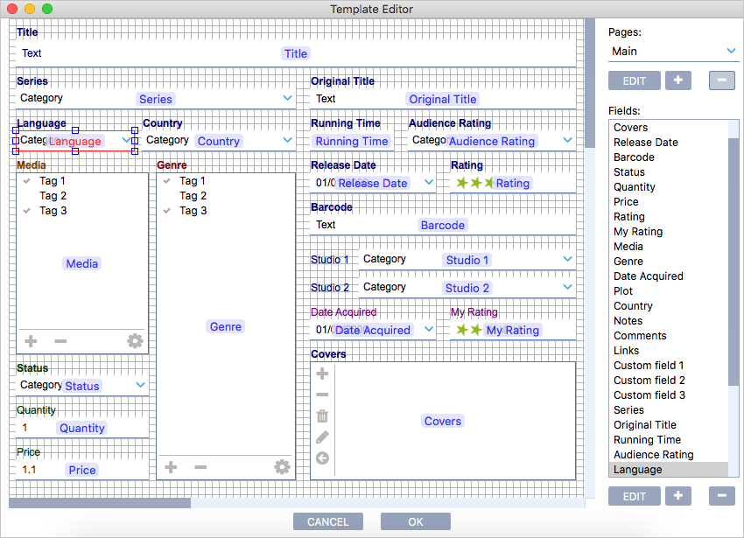
Task: Toggle Tag 3 checkmark in Media list
Action: (x=27, y=211)
